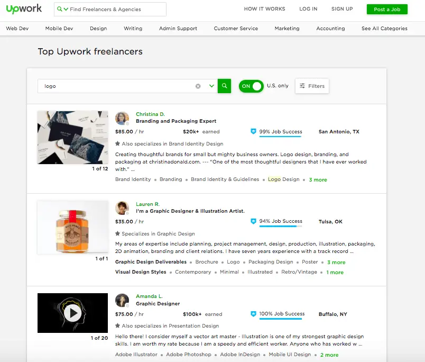This screenshot has width=425, height=362.
Task: Open HOW IT WORKS page
Action: [x=264, y=9]
